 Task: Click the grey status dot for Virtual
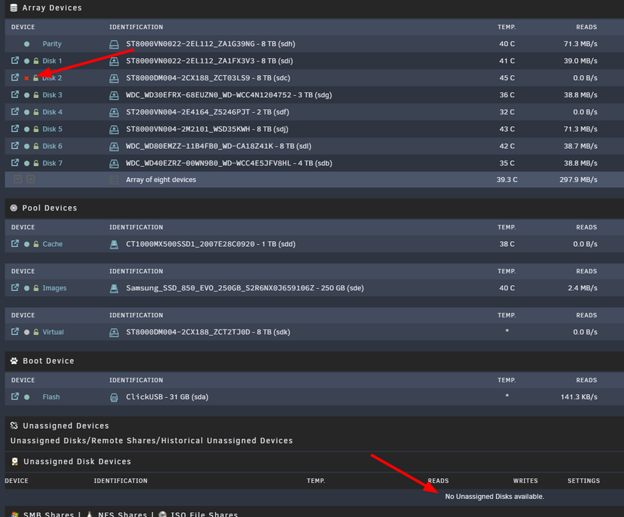pyautogui.click(x=27, y=332)
